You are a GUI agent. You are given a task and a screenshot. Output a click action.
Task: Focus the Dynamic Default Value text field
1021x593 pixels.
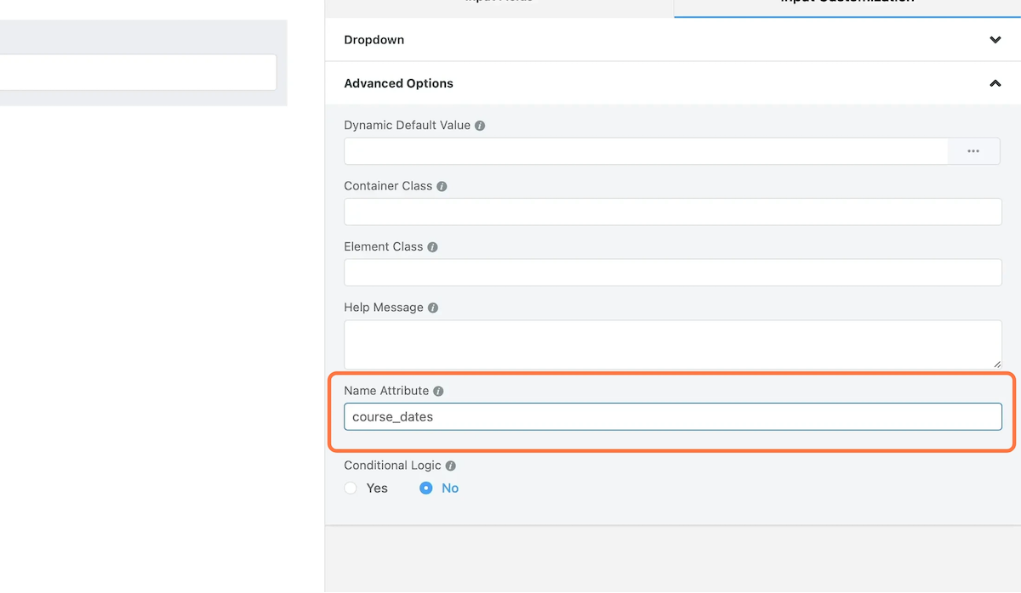[645, 151]
